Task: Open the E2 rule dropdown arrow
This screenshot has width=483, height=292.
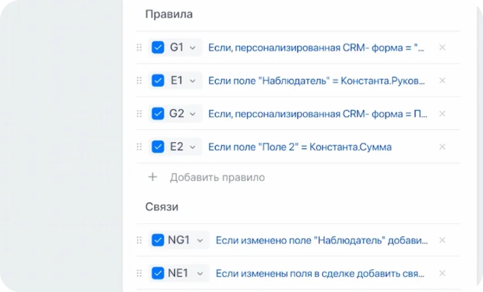Action: pos(192,147)
